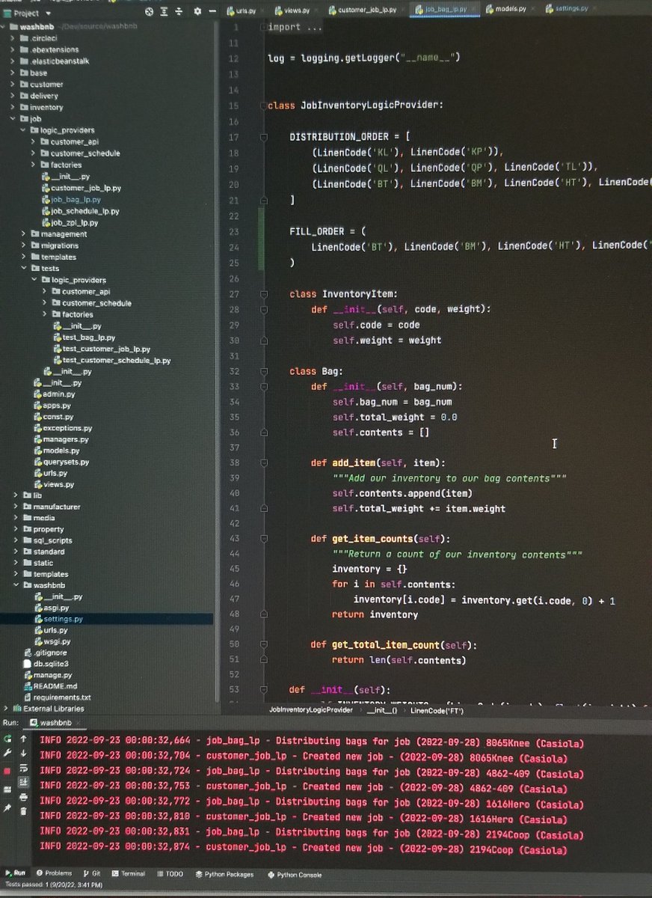
Task: Rerun washbnb with the green rerun icon
Action: (7, 739)
